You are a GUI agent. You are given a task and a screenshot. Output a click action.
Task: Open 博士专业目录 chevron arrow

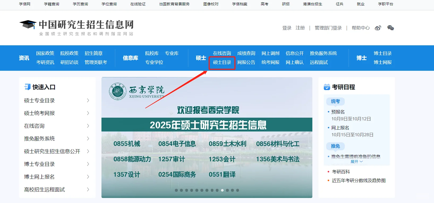coord(88,164)
